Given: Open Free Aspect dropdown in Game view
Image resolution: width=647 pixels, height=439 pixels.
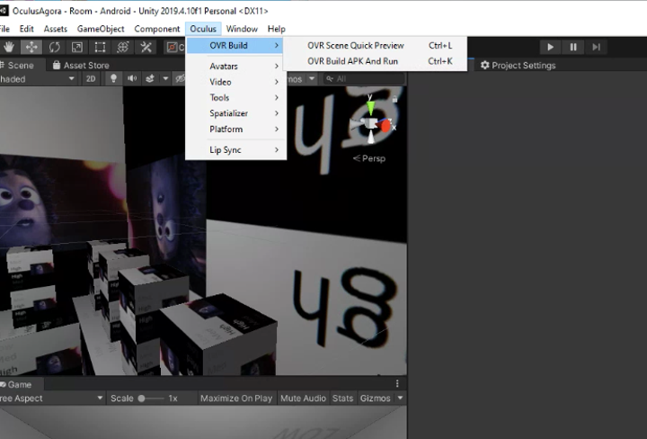Looking at the screenshot, I should (x=51, y=399).
